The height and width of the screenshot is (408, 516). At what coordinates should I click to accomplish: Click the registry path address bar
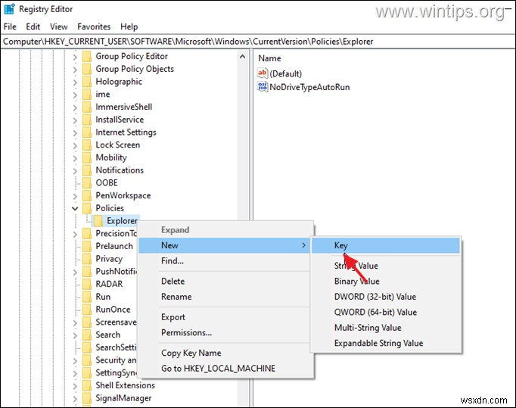click(x=258, y=42)
